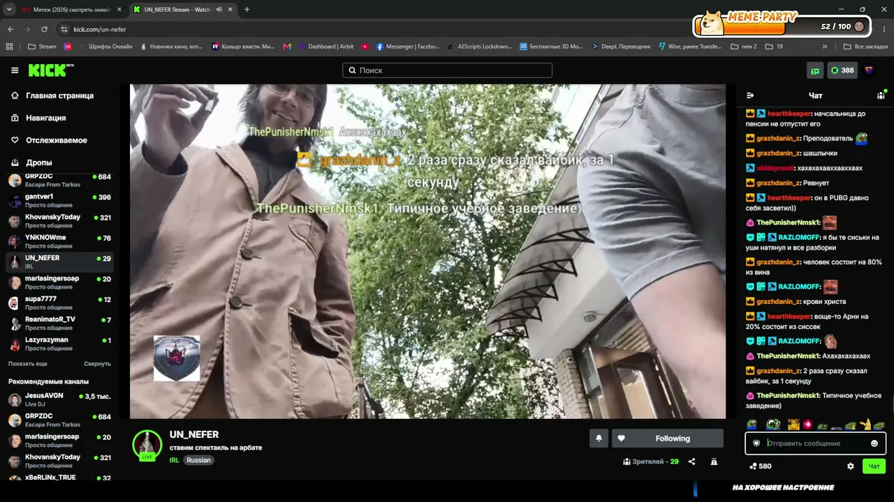Screen dimensions: 894x502
Task: Open chat users list icon
Action: pyautogui.click(x=881, y=96)
